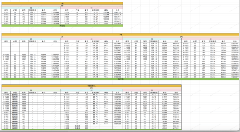Viewport: 240px width, 132px height.
Task: Click "保障房" type cell in the 3-302 row
Action: tap(78, 126)
